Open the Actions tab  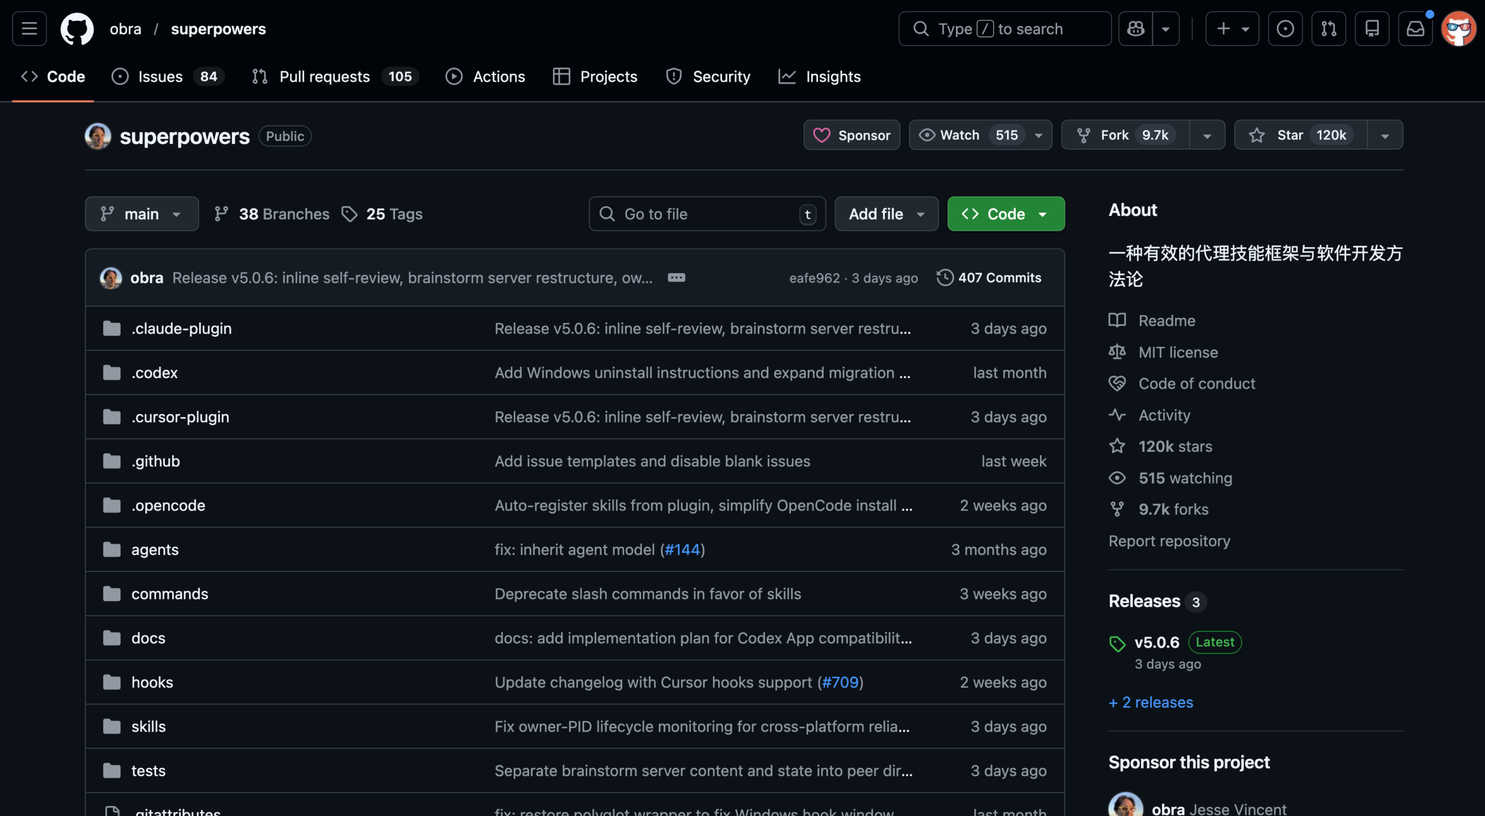(486, 76)
